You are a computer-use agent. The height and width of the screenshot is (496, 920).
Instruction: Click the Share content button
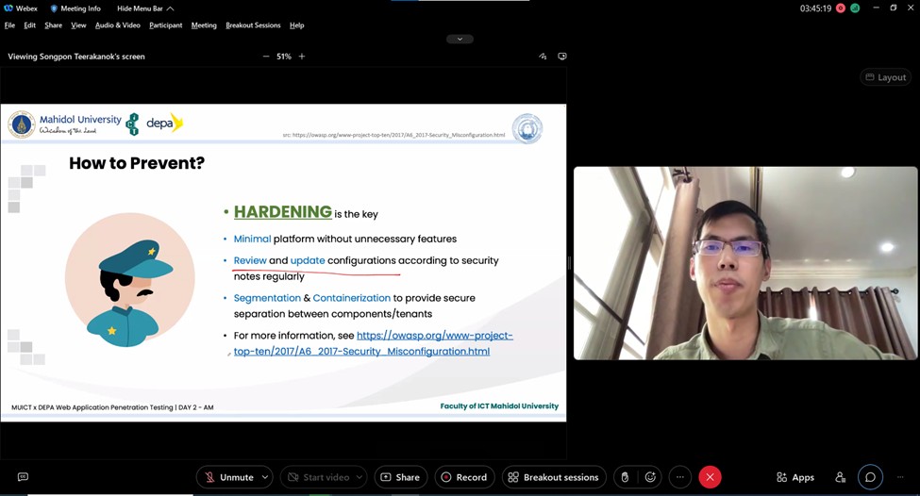pos(400,477)
